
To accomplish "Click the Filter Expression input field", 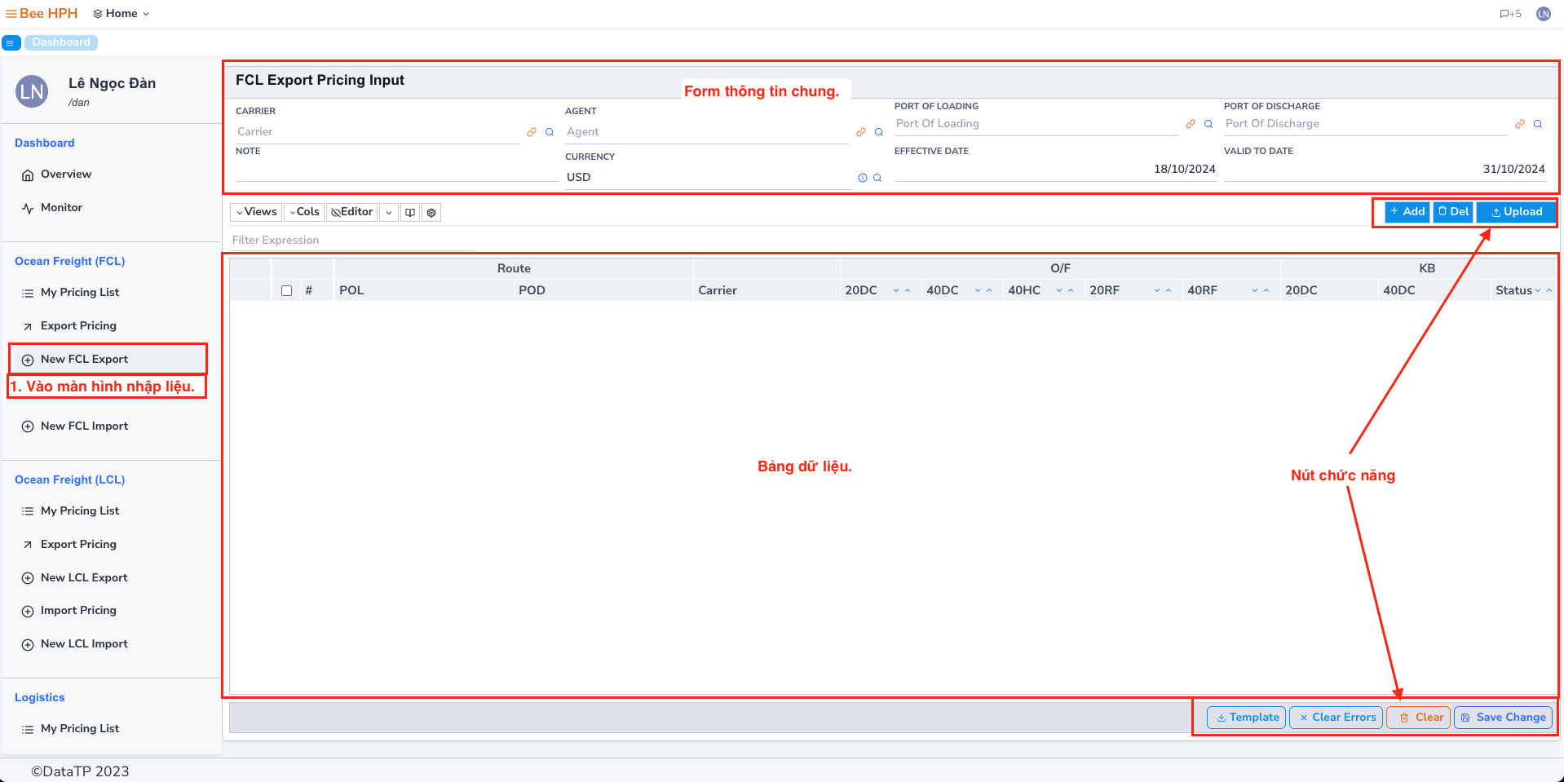I will [x=351, y=240].
